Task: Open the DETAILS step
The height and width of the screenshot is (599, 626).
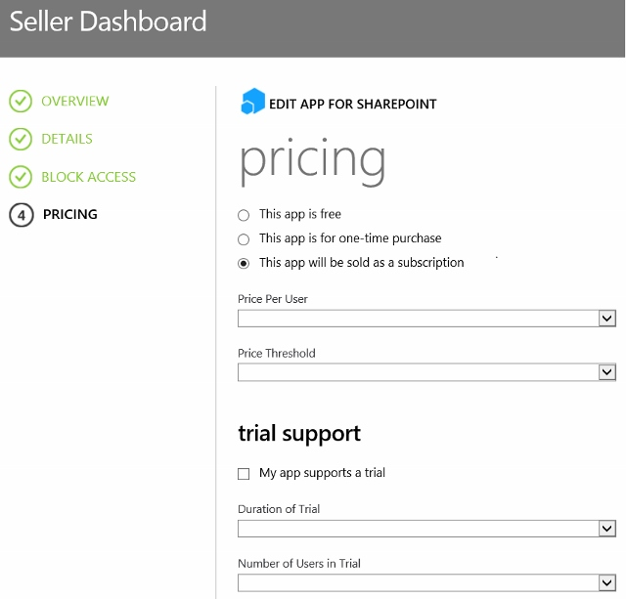Action: tap(67, 139)
